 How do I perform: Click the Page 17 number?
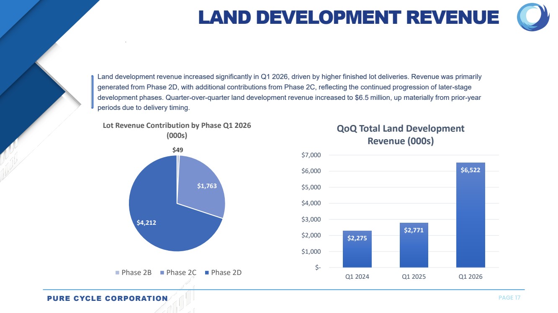[x=509, y=298]
